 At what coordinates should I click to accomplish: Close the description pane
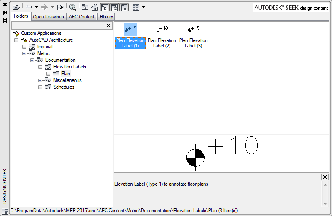325,177
